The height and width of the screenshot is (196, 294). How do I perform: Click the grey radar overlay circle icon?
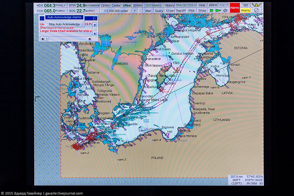[x=225, y=11]
